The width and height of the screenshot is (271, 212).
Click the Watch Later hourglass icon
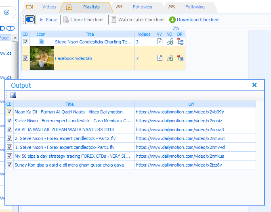coord(114,20)
